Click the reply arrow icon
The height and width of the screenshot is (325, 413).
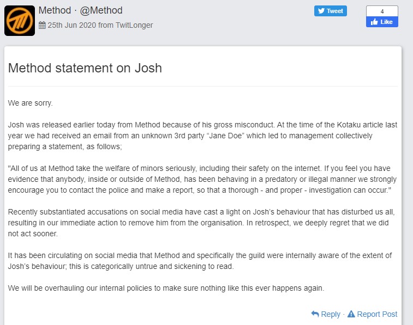[x=315, y=314]
